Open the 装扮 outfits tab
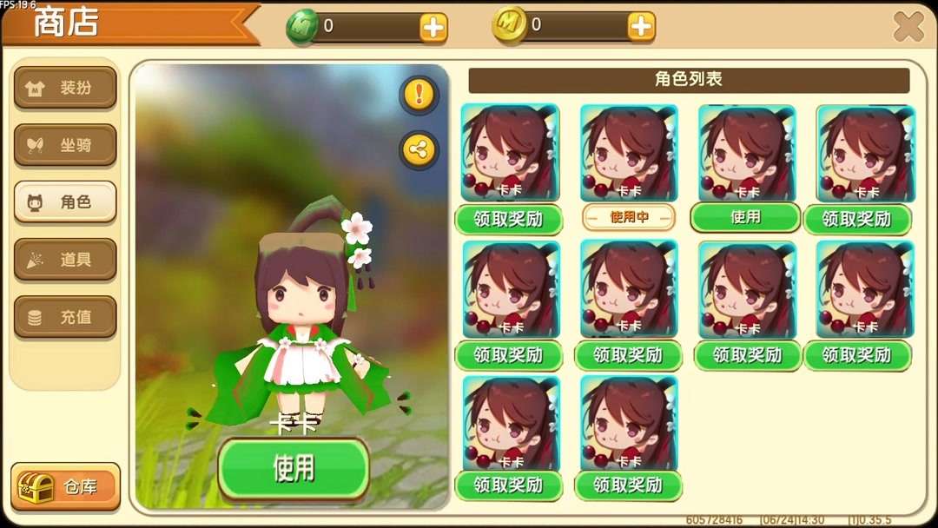Viewport: 938px width, 528px height. pos(65,88)
